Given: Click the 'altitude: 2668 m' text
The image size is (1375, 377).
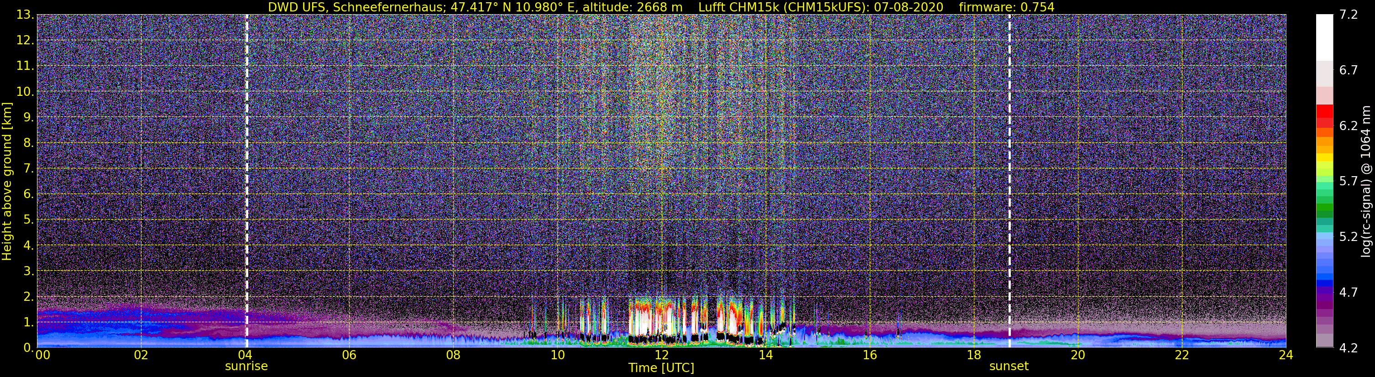Looking at the screenshot, I should 633,7.
